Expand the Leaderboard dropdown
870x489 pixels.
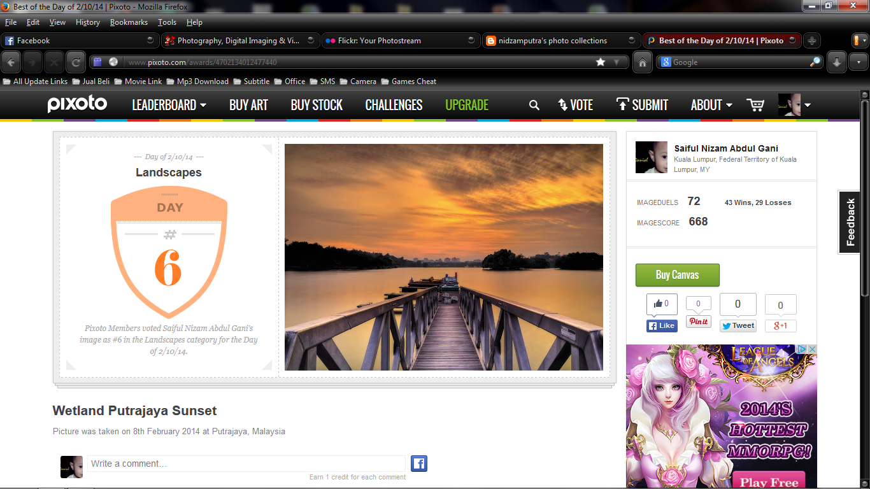coord(169,105)
